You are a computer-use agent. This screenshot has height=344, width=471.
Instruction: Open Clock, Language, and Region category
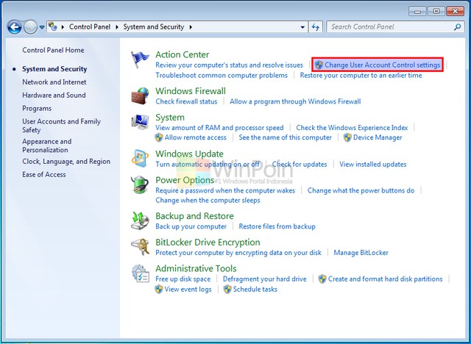66,162
